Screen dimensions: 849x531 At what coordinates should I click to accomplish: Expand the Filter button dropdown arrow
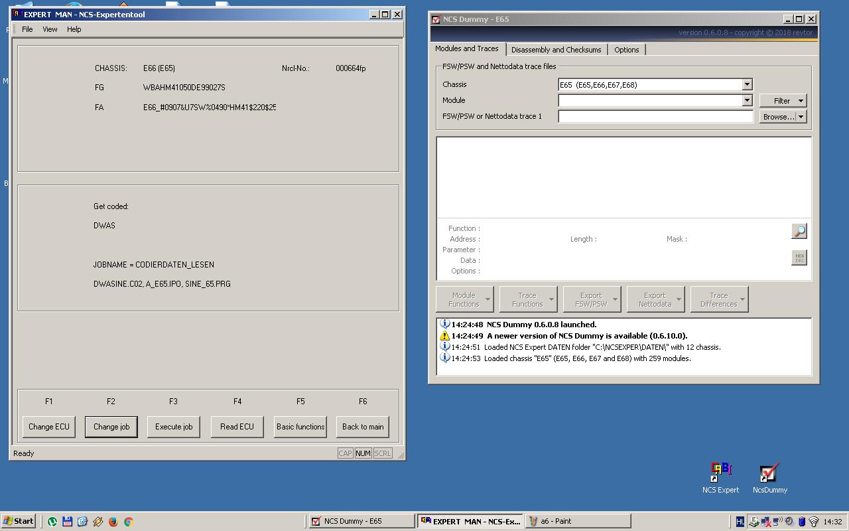801,101
